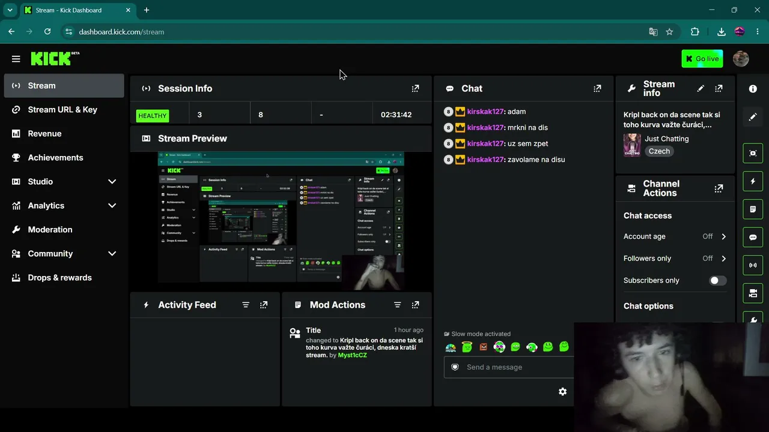Open a new browser tab
Screen dimensions: 769x432
[x=147, y=10]
